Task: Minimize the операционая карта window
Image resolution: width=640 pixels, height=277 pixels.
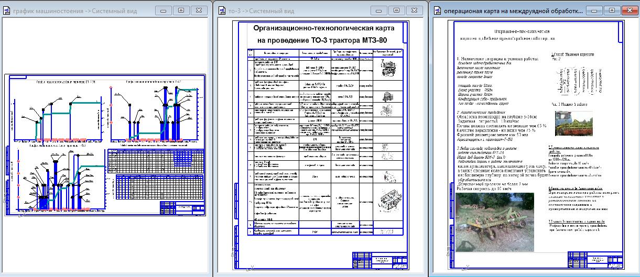Action: point(594,10)
